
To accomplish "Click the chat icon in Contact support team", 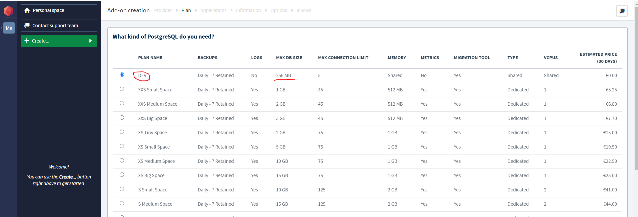I will point(27,26).
